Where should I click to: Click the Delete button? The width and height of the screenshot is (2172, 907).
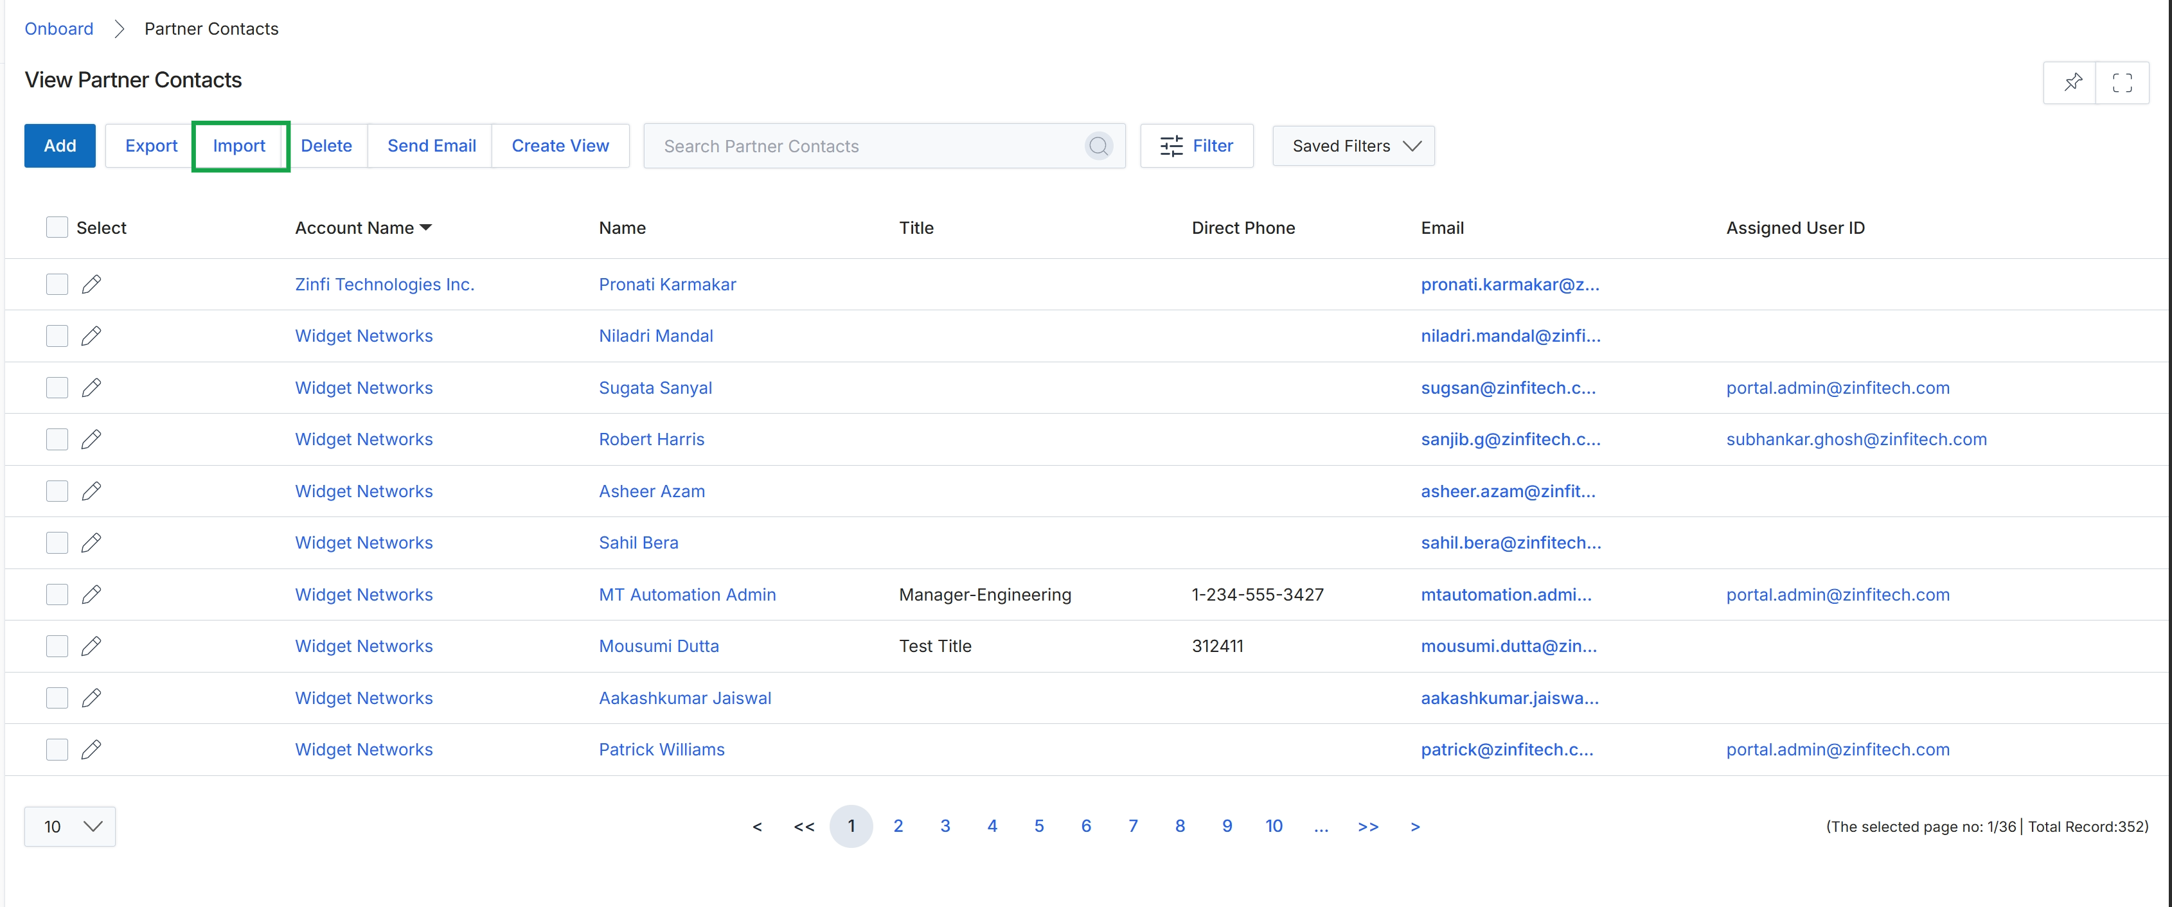click(326, 146)
